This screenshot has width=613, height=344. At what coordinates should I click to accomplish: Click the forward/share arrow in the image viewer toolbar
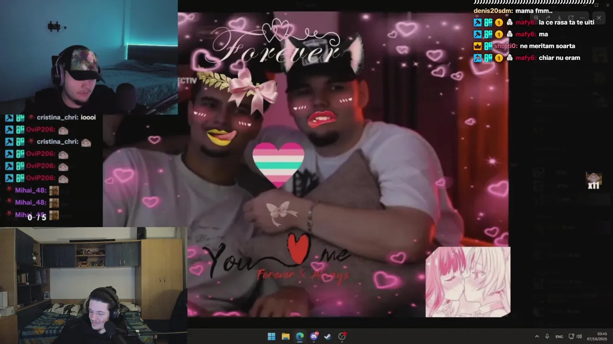point(548,18)
